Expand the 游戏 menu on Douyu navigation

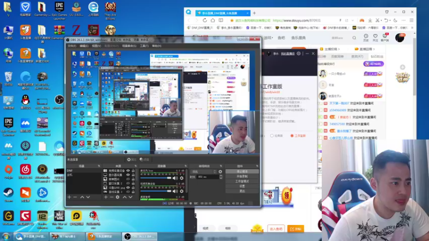click(x=269, y=38)
